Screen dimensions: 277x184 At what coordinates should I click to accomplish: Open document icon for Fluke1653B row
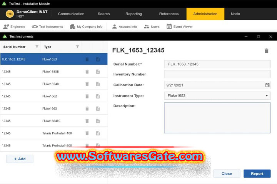pos(98,72)
